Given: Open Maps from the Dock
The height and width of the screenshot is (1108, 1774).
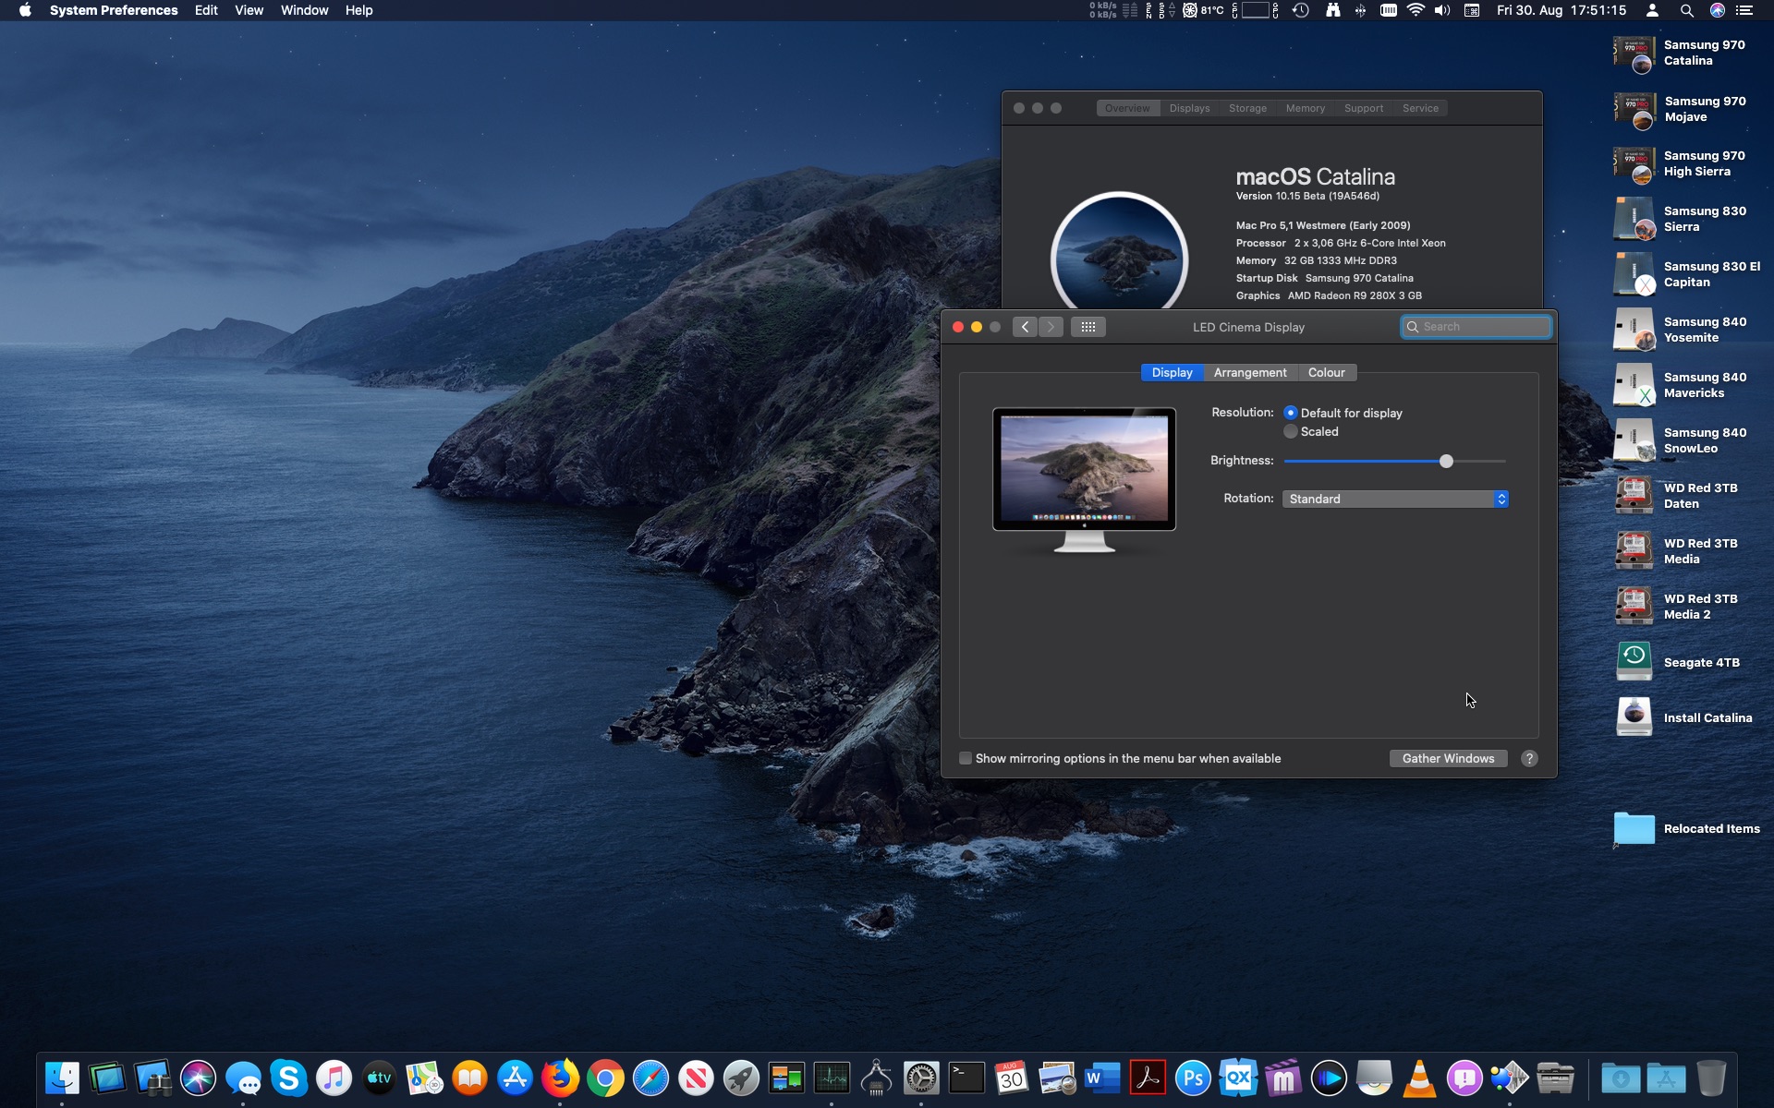Looking at the screenshot, I should tap(424, 1078).
